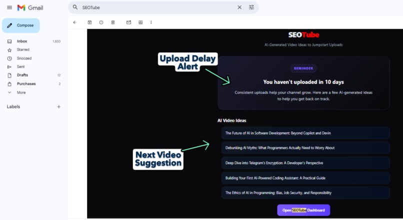The height and width of the screenshot is (220, 403).
Task: Select idea "Debunking AI Myths"
Action: pos(305,148)
